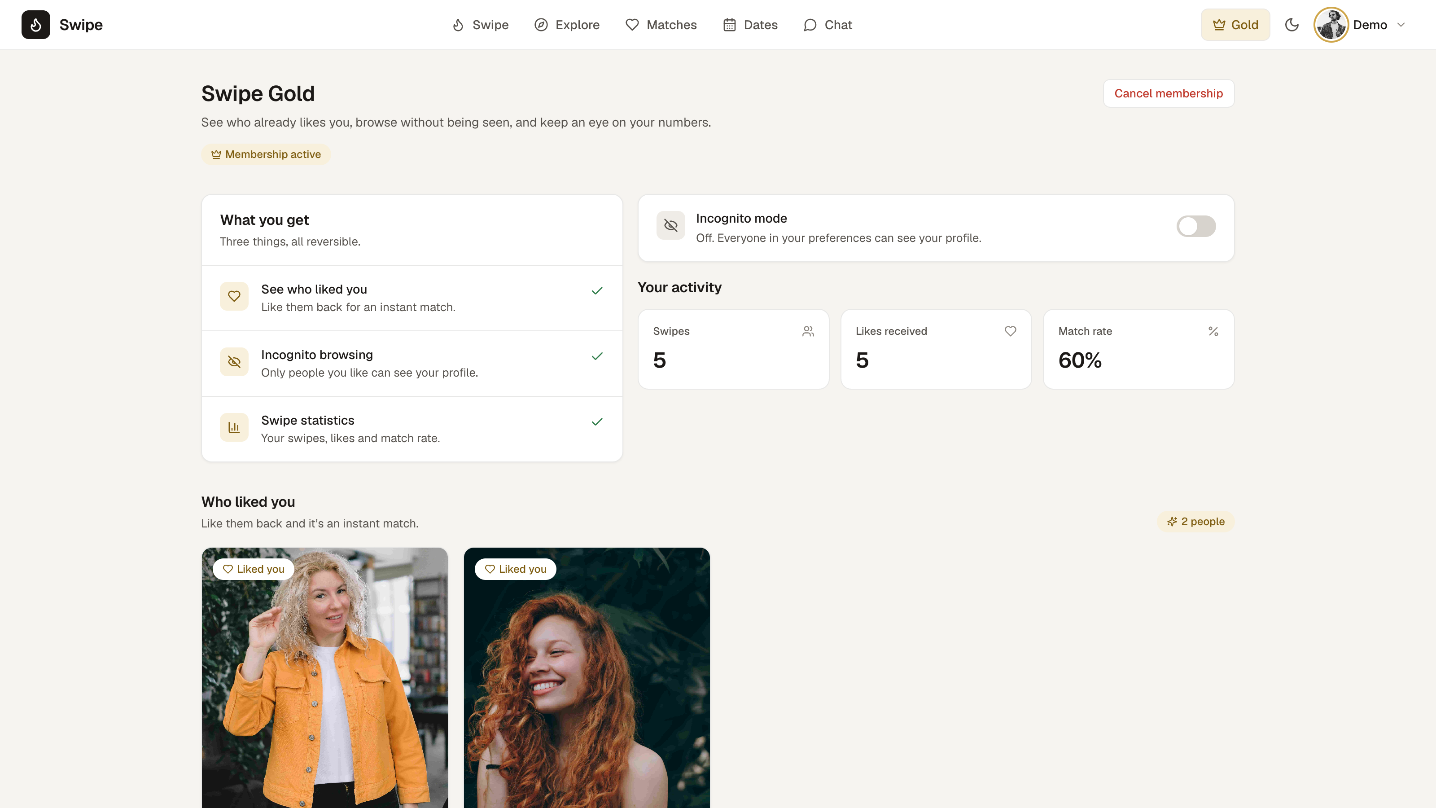The width and height of the screenshot is (1436, 808).
Task: Click the Swipe flame logo icon
Action: pyautogui.click(x=36, y=25)
